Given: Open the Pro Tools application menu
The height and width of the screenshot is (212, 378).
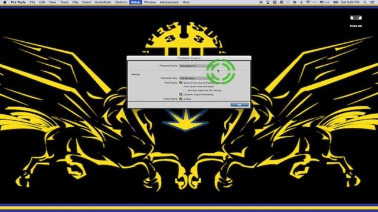Looking at the screenshot, I should coord(18,2).
